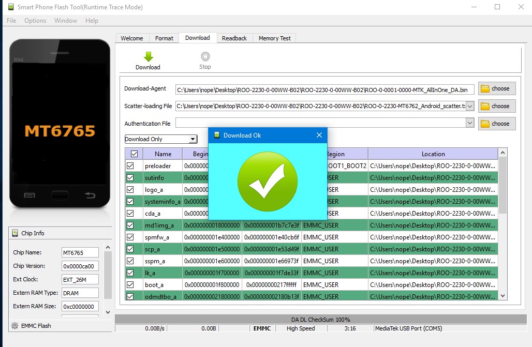Click the phone's back key icon
Viewport: 532px width, 347px height.
coord(90,195)
